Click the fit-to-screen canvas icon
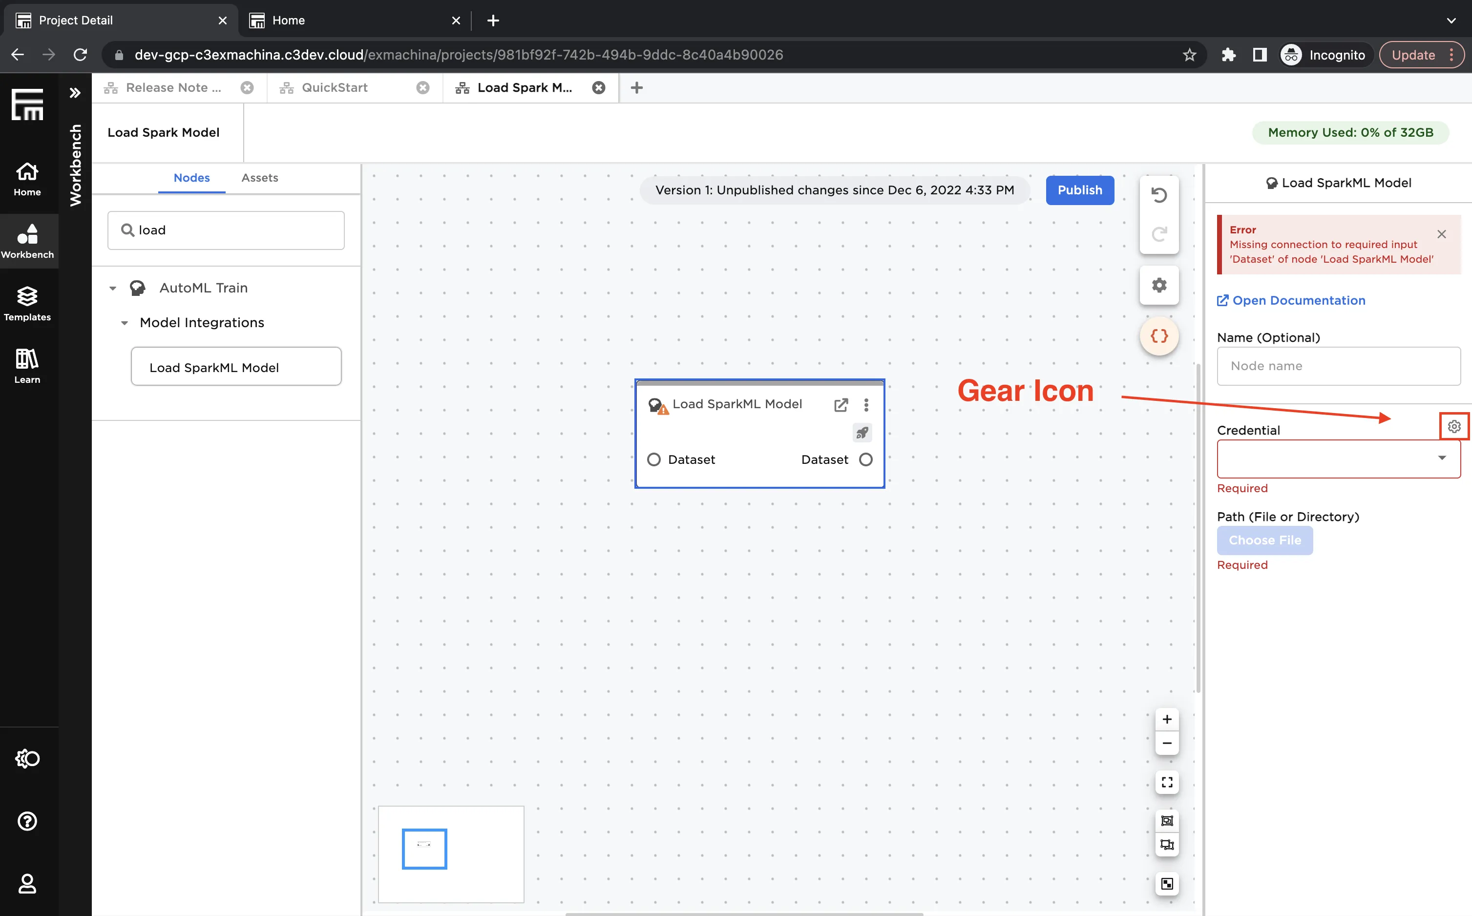 pyautogui.click(x=1167, y=782)
